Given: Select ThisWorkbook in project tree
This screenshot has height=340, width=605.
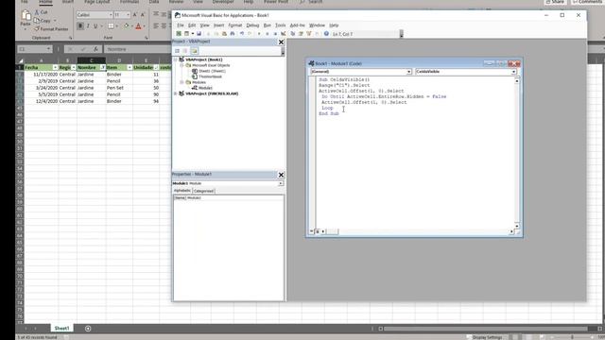Looking at the screenshot, I should click(x=210, y=76).
